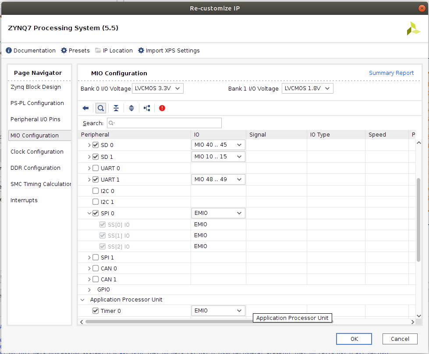Viewport: 429px width, 354px height.
Task: Enable the SPI 1 checkbox
Action: coord(96,257)
